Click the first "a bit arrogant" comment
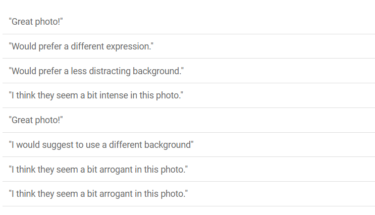 (98, 169)
